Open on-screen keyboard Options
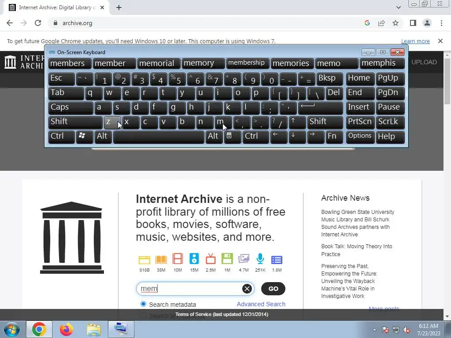451x338 pixels. pos(360,137)
